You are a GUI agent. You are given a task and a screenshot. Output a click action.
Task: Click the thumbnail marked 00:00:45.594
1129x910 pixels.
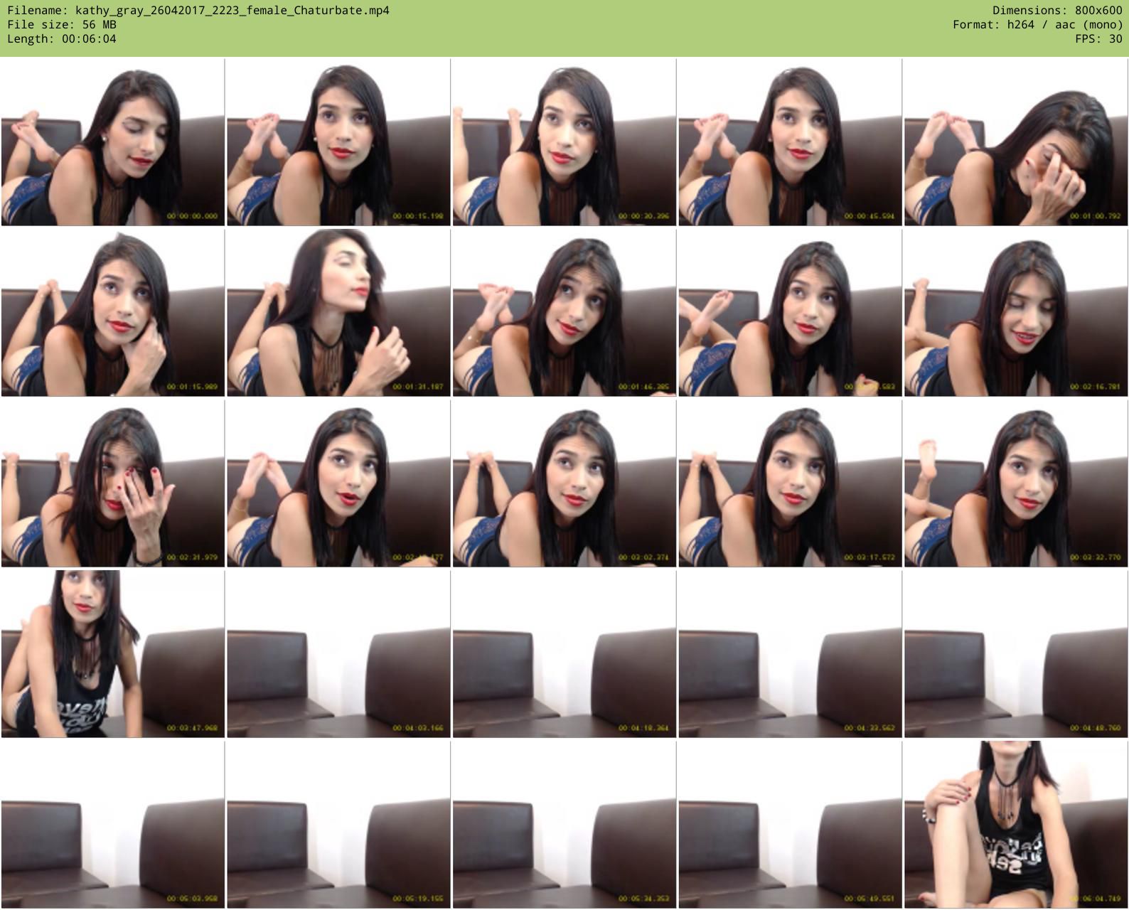[790, 142]
